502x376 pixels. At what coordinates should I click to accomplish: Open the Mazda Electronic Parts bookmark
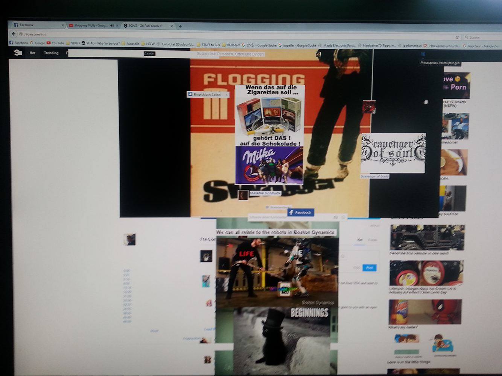click(337, 45)
